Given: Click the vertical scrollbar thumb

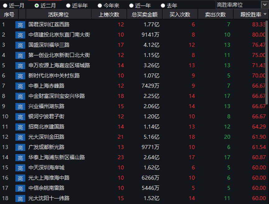Looking at the screenshot, I should (x=267, y=62).
